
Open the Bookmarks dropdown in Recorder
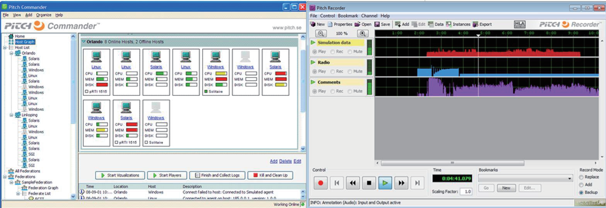pos(526,178)
